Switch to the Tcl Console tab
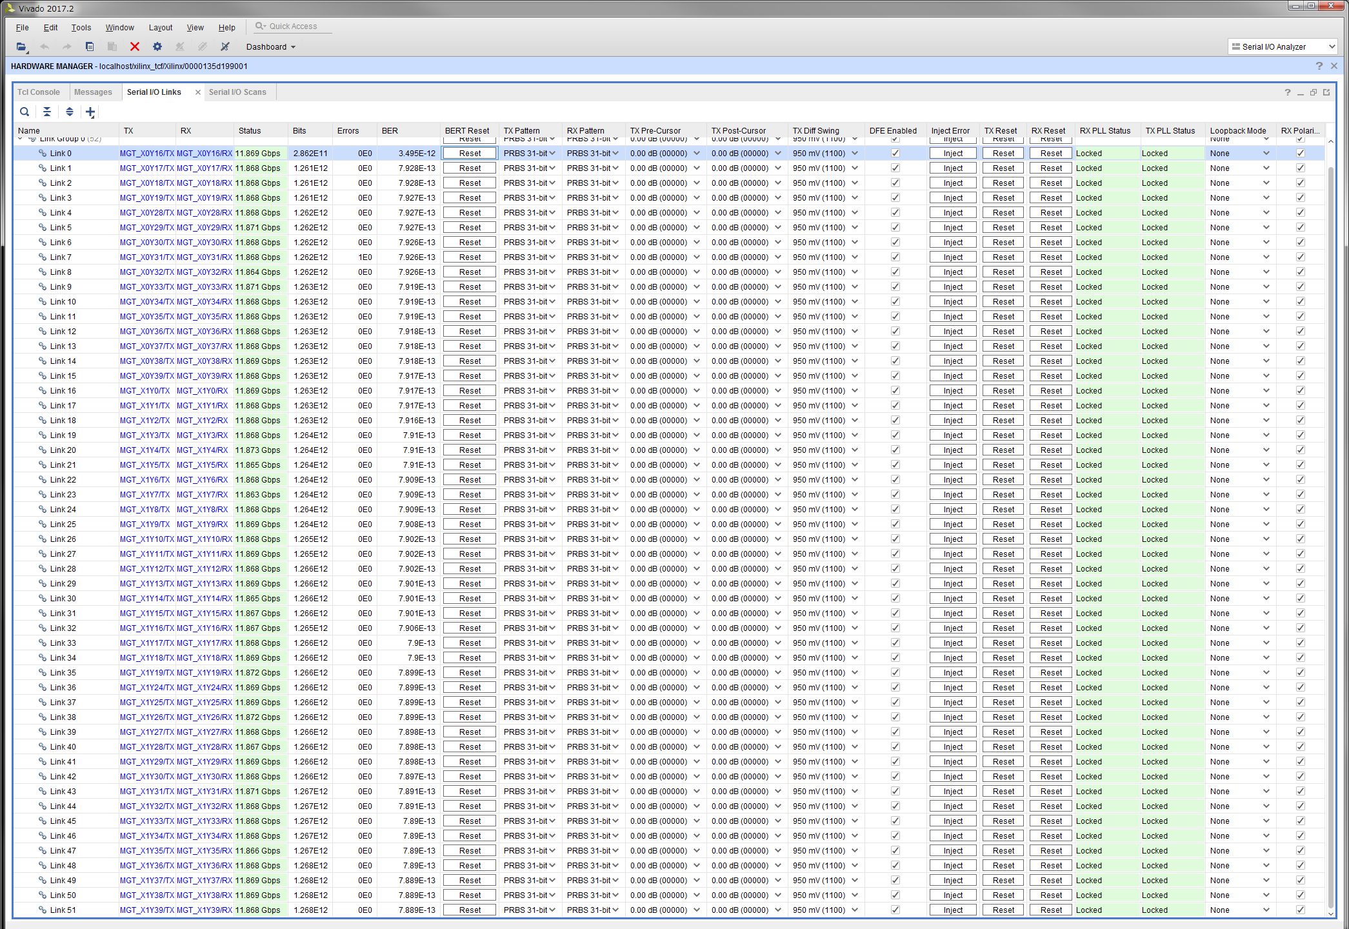Image resolution: width=1349 pixels, height=929 pixels. coord(38,92)
